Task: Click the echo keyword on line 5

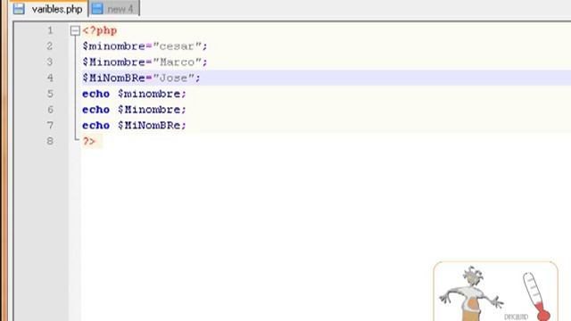Action: 95,94
